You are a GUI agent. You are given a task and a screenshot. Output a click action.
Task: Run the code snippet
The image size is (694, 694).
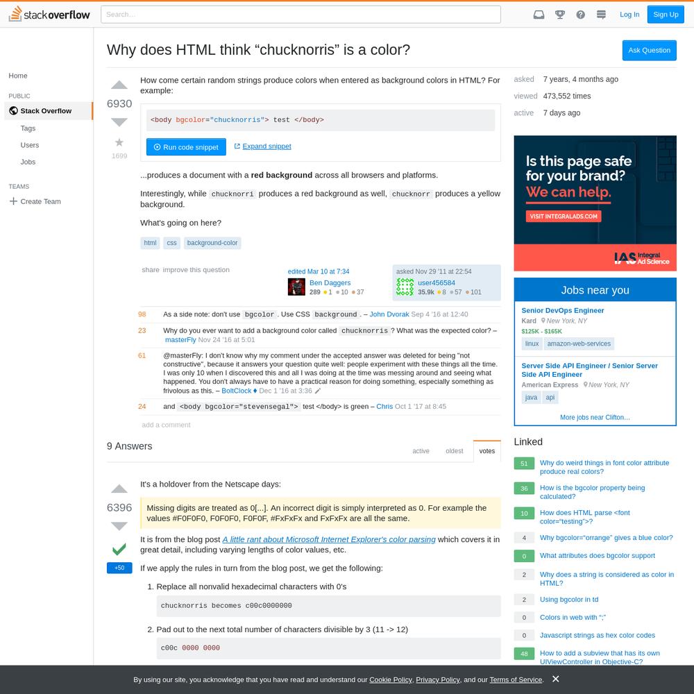point(186,147)
